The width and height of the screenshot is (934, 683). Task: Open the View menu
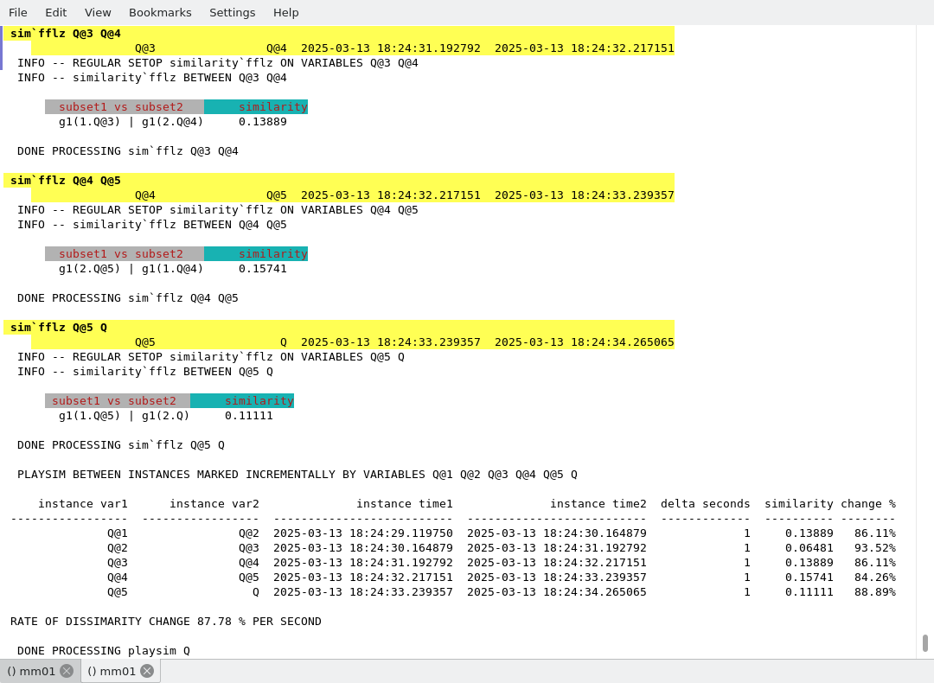tap(98, 12)
